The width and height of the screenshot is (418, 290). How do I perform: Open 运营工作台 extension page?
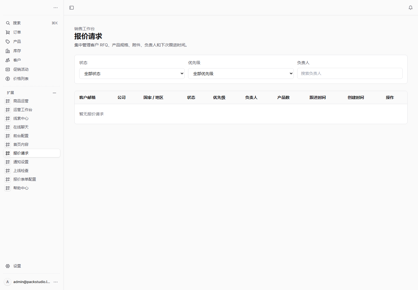(x=32, y=110)
